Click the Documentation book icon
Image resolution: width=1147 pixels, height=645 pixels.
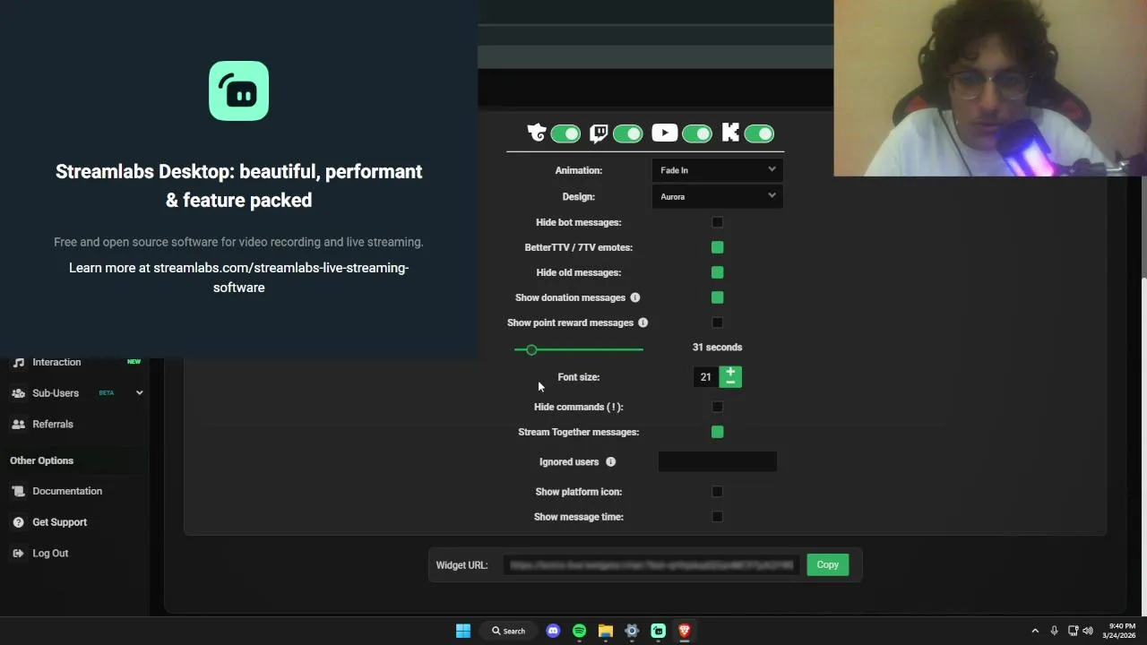(19, 491)
